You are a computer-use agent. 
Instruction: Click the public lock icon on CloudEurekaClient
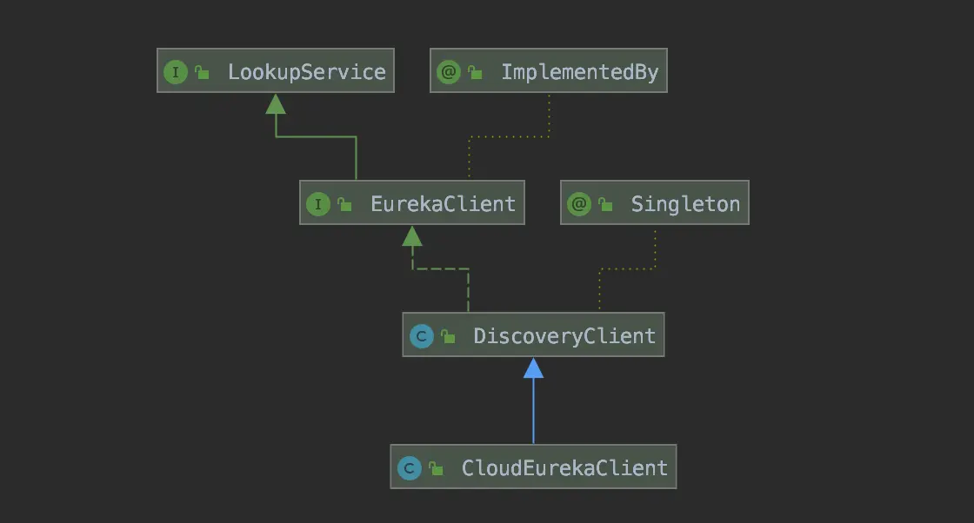coord(436,468)
